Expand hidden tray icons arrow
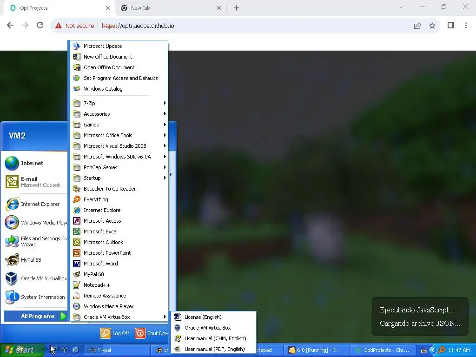476x357 pixels. (433, 350)
